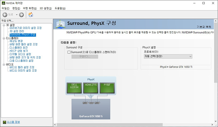Open the 편집(E) menu
The height and width of the screenshot is (127, 218).
[x=16, y=8]
